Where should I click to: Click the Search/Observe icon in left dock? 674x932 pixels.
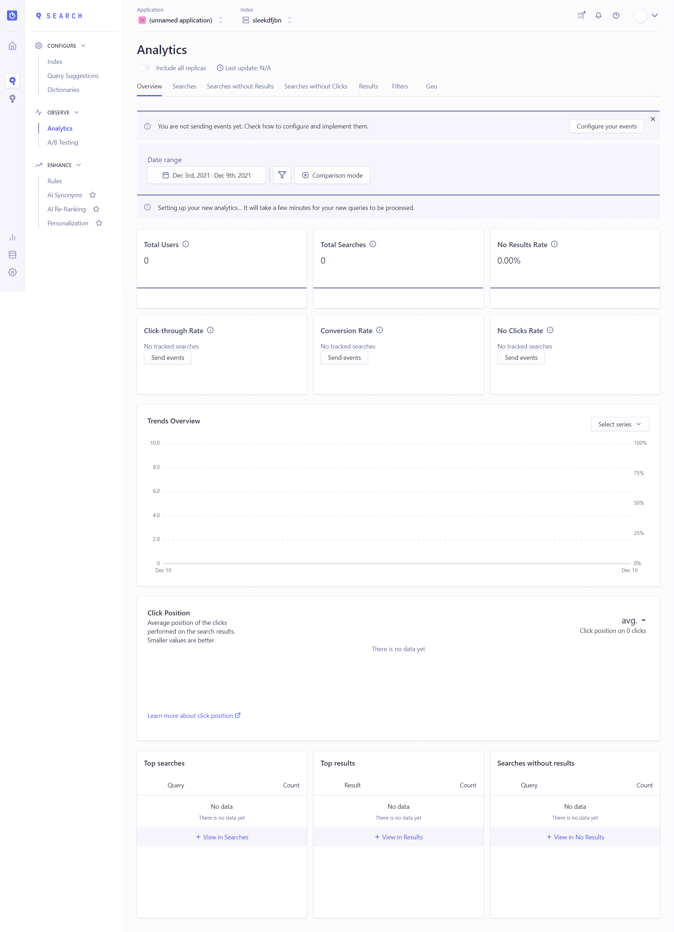[x=13, y=80]
